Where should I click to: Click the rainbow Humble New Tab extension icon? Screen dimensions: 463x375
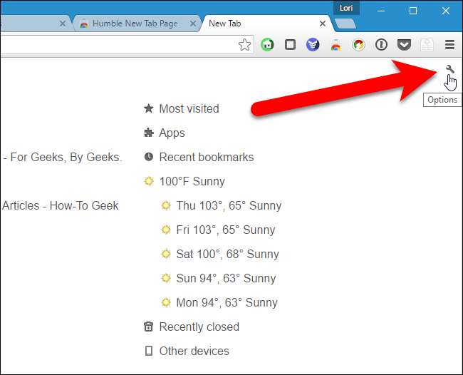(x=335, y=44)
